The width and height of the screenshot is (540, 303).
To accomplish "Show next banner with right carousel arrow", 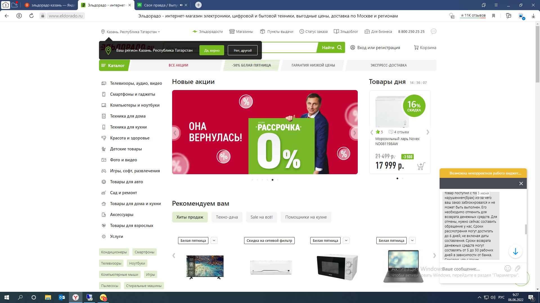I will (354, 133).
